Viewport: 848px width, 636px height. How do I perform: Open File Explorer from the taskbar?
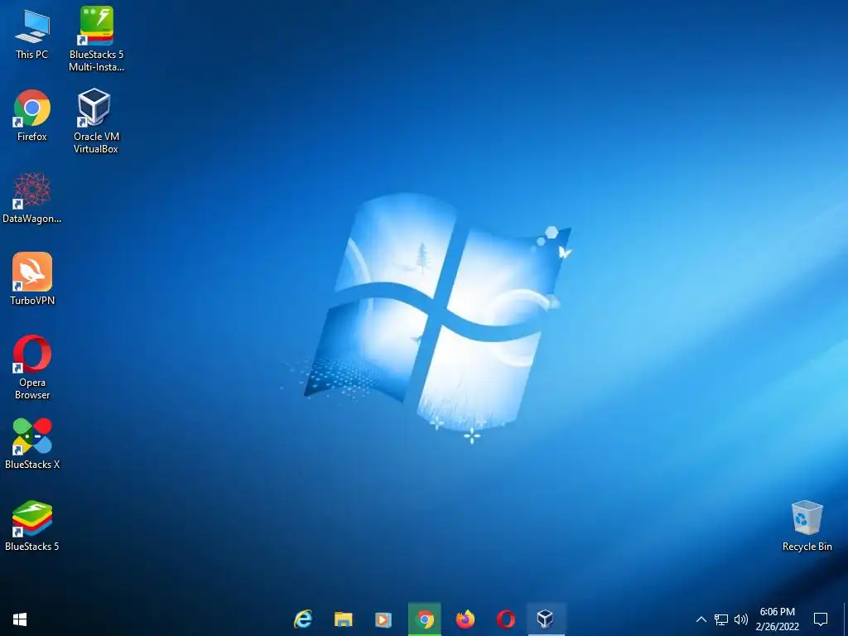point(343,619)
